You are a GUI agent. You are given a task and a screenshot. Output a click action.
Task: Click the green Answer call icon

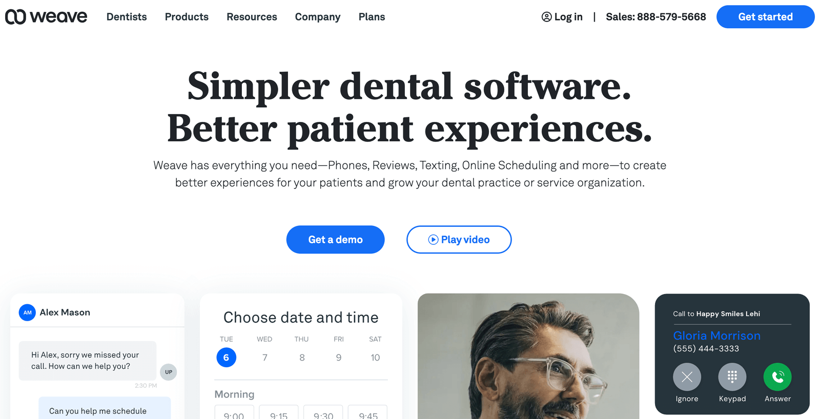coord(777,377)
